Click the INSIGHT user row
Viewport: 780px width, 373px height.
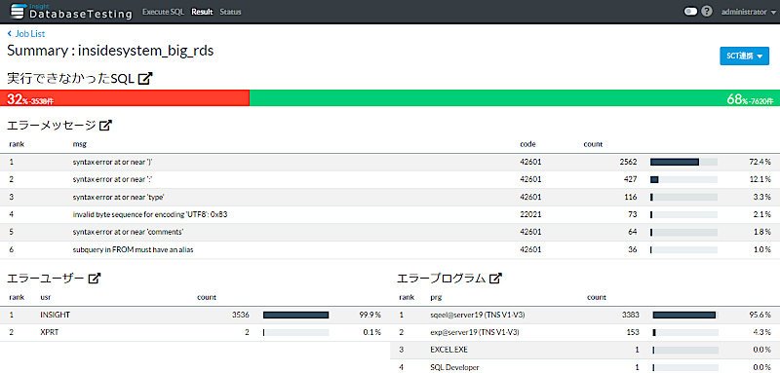[x=195, y=315]
